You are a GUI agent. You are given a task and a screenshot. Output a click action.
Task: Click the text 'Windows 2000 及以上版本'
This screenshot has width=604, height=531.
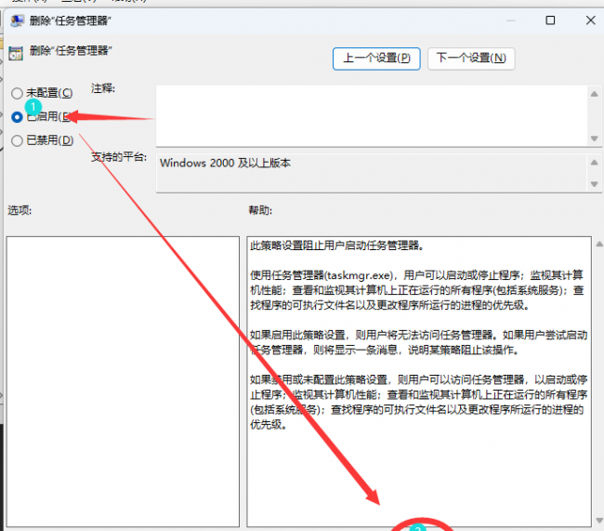[x=226, y=163]
